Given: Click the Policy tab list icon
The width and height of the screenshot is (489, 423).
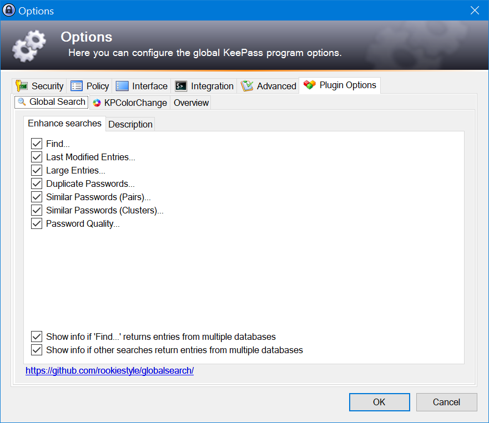Looking at the screenshot, I should (77, 86).
